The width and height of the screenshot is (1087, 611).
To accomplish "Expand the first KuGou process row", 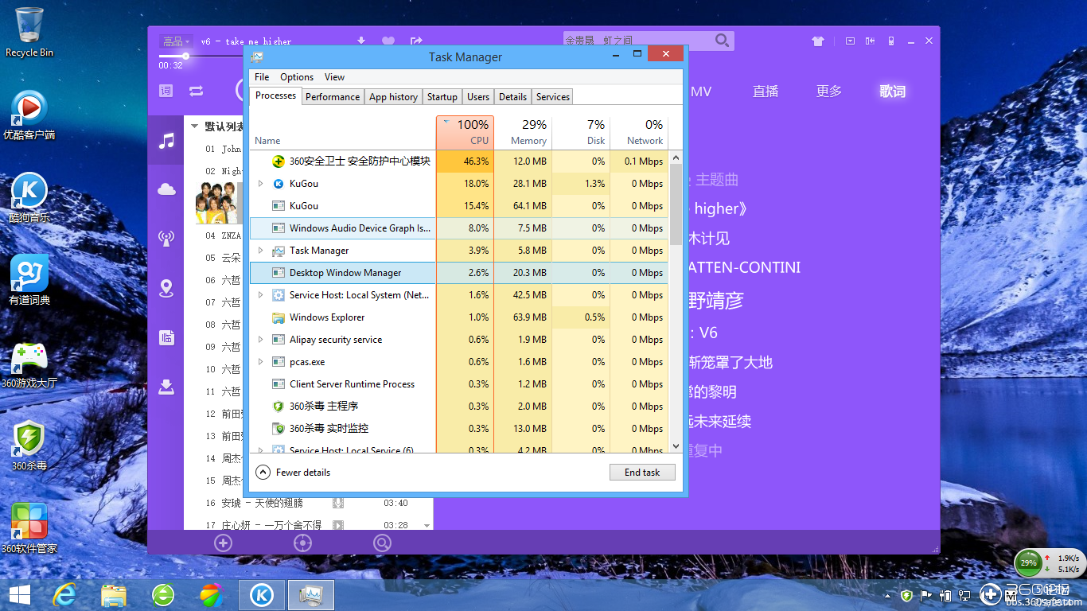I will 261,184.
